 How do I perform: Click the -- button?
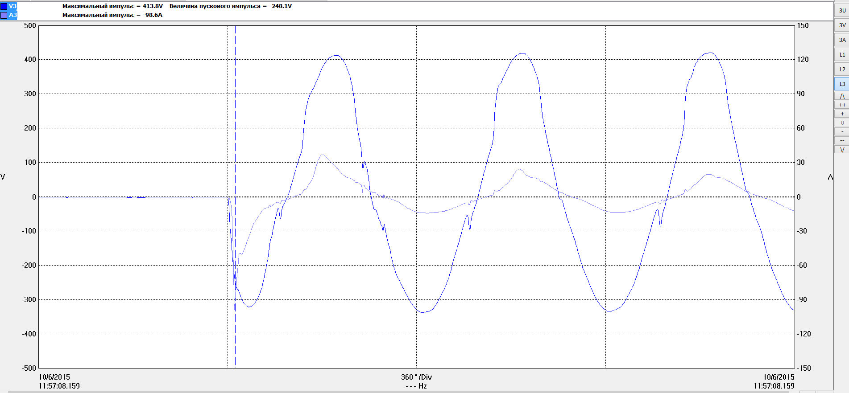click(x=842, y=140)
